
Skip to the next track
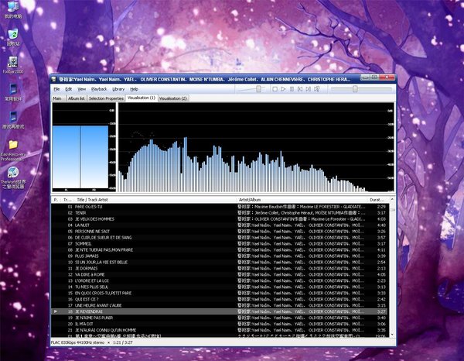308,89
